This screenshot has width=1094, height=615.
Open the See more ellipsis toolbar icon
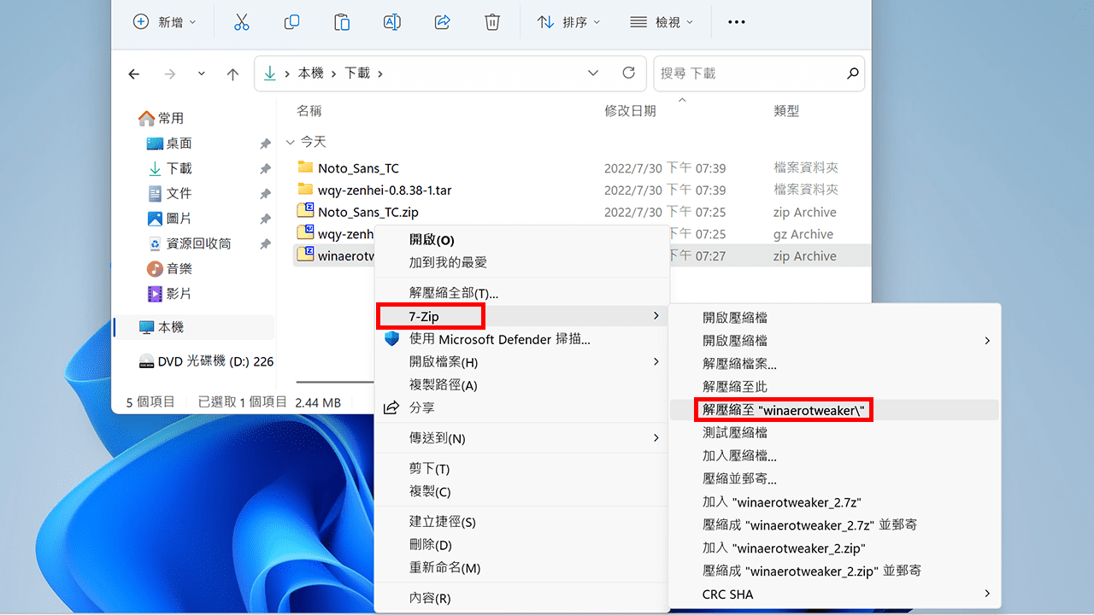pos(736,22)
